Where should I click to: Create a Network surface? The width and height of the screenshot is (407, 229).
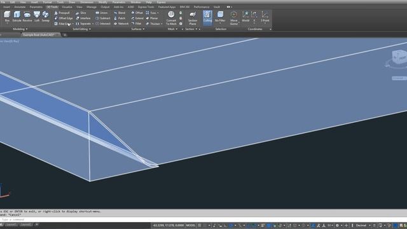pyautogui.click(x=121, y=24)
